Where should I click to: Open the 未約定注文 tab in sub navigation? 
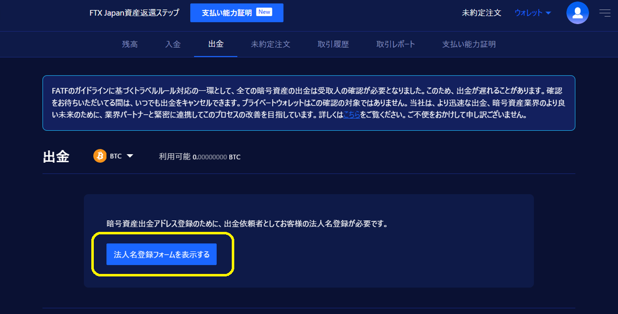pos(271,44)
